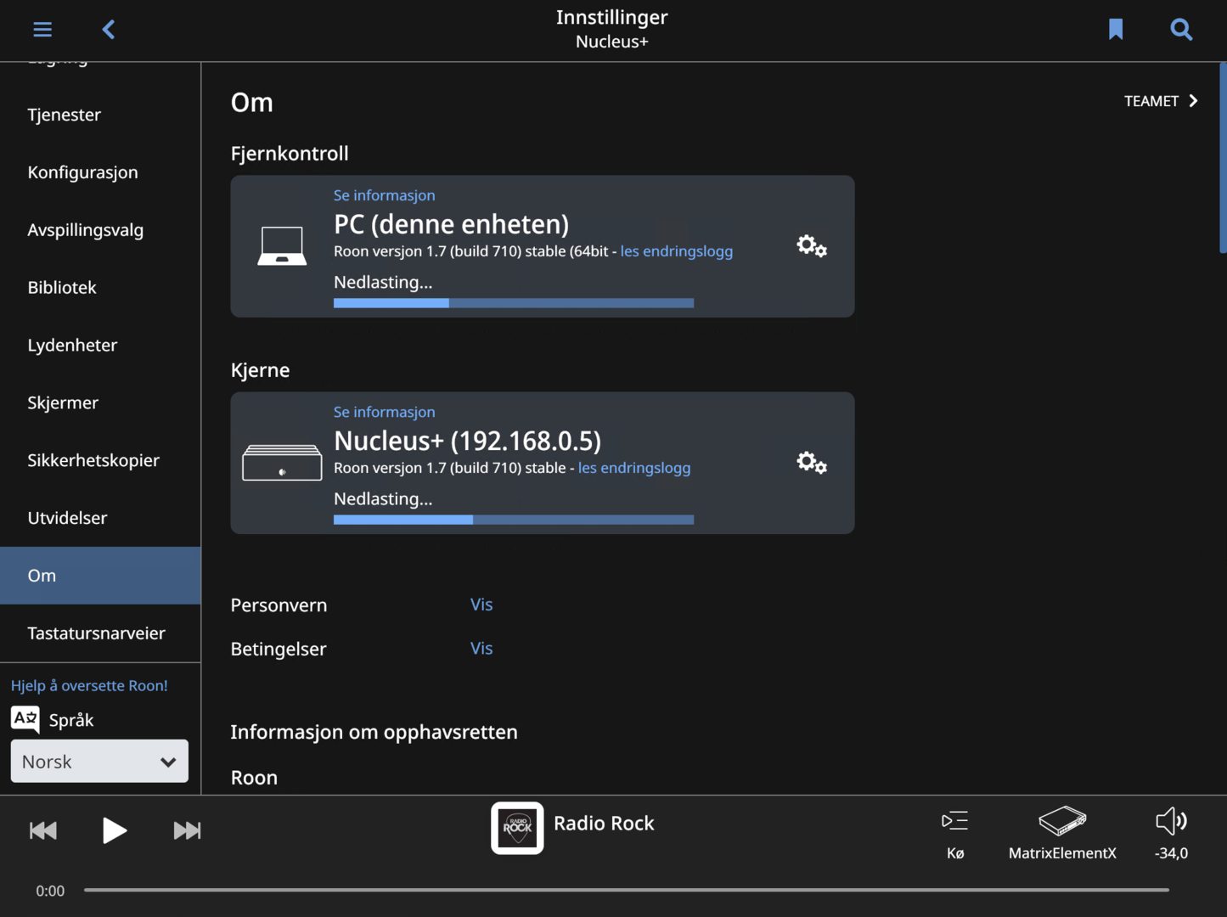Image resolution: width=1227 pixels, height=917 pixels.
Task: Open the Bibliotek settings section
Action: tap(100, 288)
